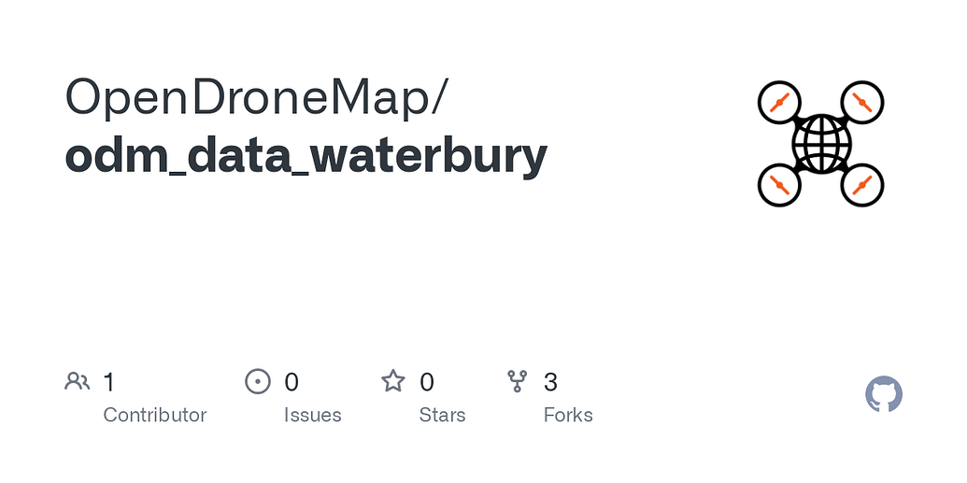Select the Contributor label

(x=154, y=415)
